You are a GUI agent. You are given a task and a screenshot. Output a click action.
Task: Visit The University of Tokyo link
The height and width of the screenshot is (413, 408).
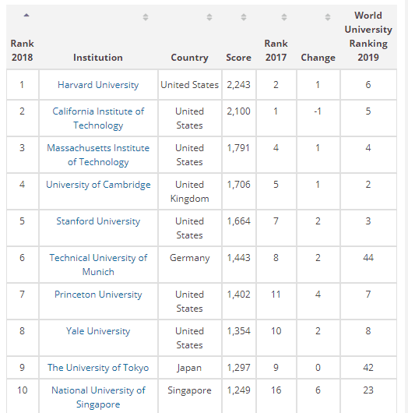98,368
